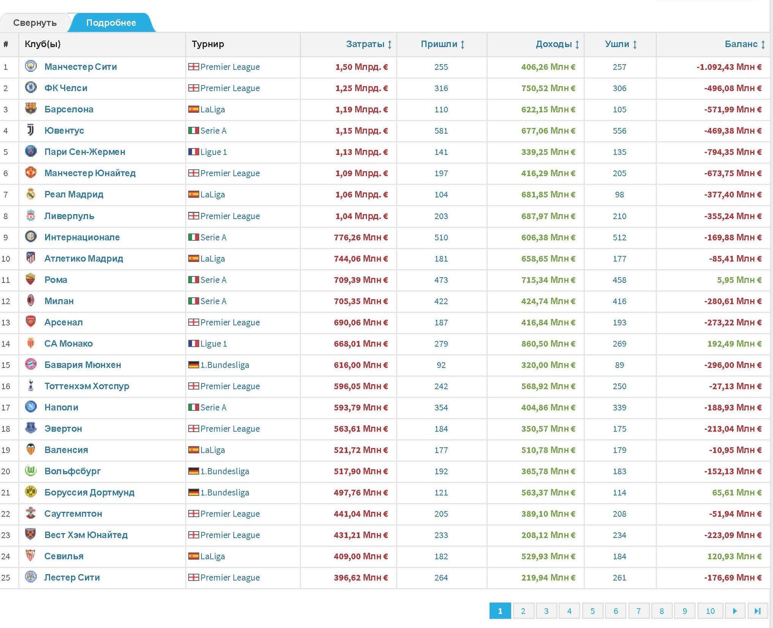
Task: Click the Leicester City crest icon
Action: tap(31, 577)
